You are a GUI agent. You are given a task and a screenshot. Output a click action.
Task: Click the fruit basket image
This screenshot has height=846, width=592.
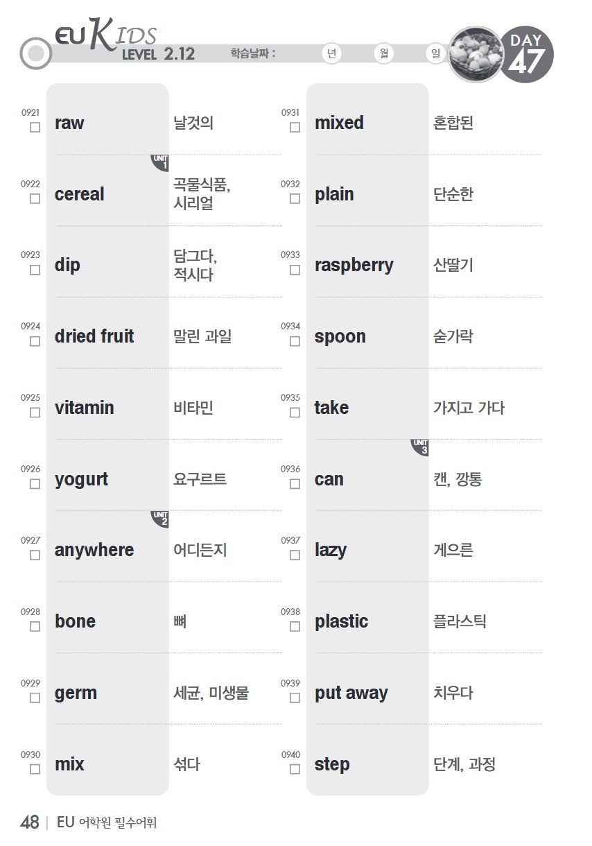click(476, 55)
